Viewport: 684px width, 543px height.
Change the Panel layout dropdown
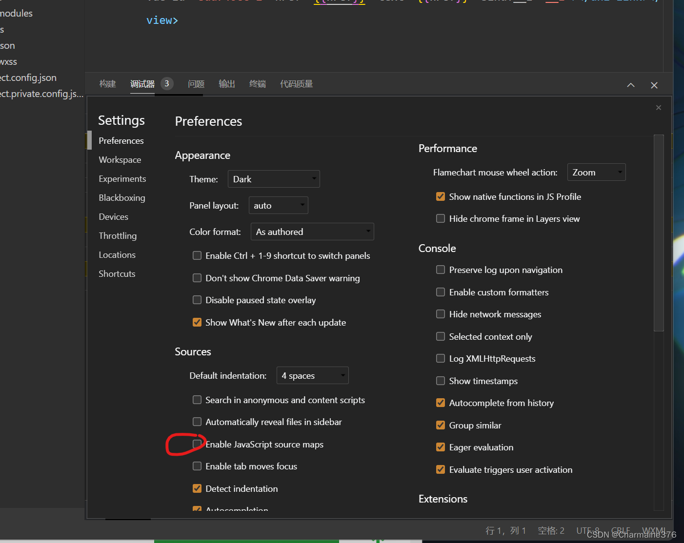click(x=278, y=205)
